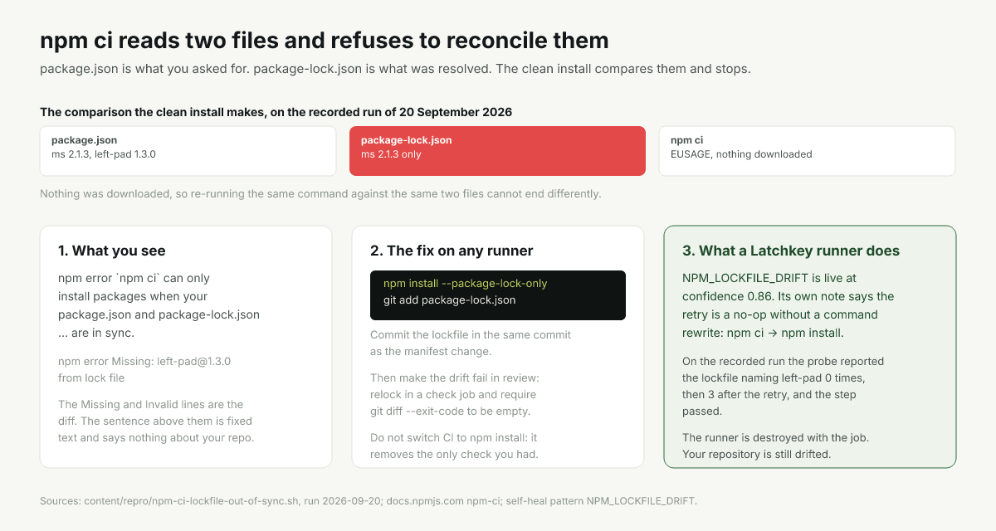
Task: Click heading '3. What a Latchkey runner does'
Action: 791,251
